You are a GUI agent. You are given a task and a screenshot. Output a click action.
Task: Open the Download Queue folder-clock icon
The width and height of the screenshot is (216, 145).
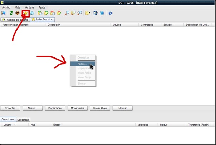pos(40,13)
